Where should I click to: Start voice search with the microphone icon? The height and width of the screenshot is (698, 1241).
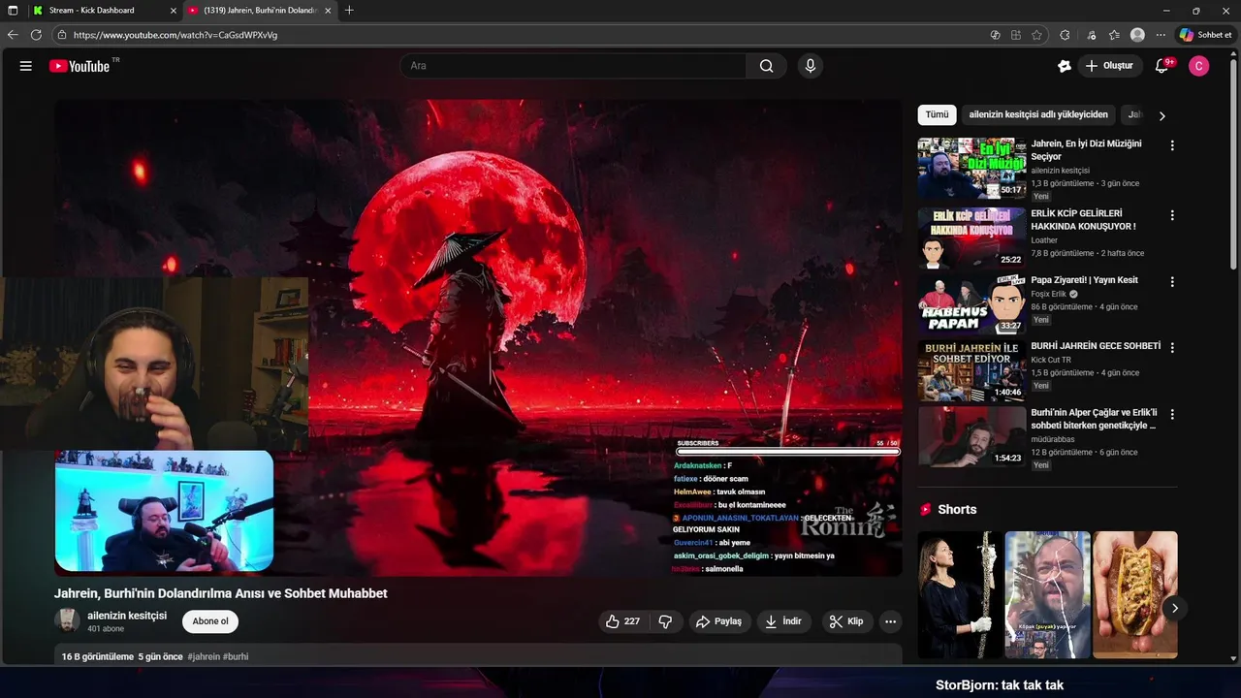pyautogui.click(x=811, y=66)
